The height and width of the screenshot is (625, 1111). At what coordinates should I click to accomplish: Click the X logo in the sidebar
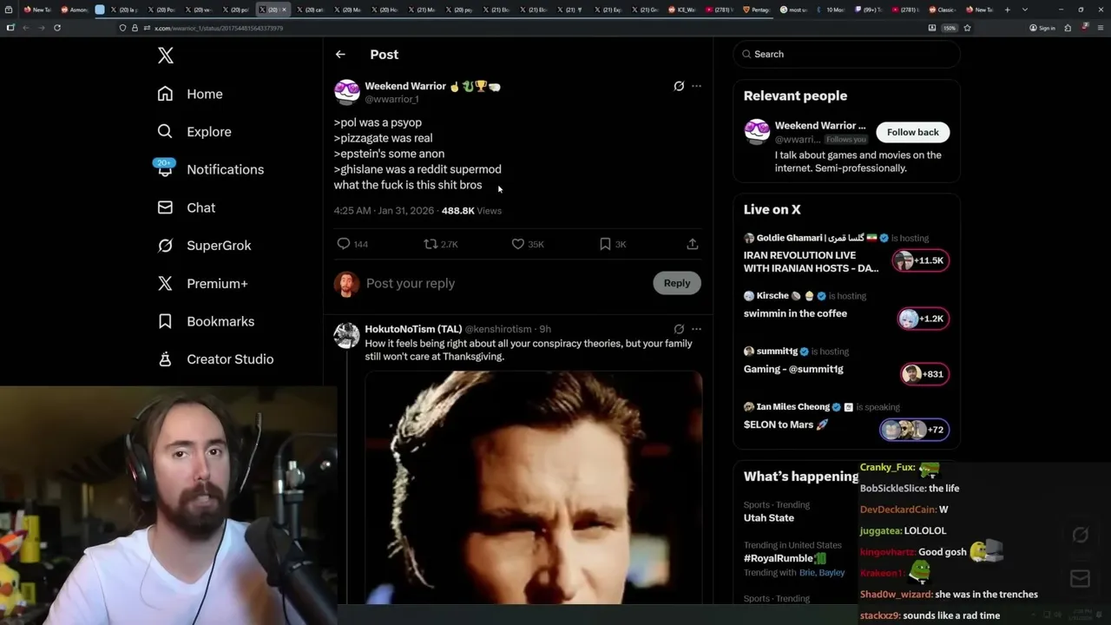[166, 56]
